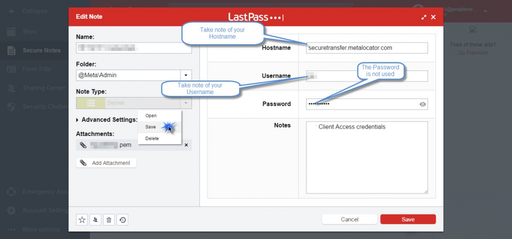Click the three-dot icon beside More options
The width and height of the screenshot is (512, 239).
pos(11,229)
